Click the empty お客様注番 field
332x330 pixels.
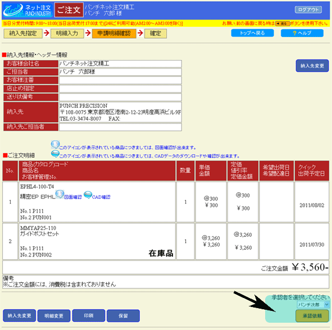tap(120, 80)
